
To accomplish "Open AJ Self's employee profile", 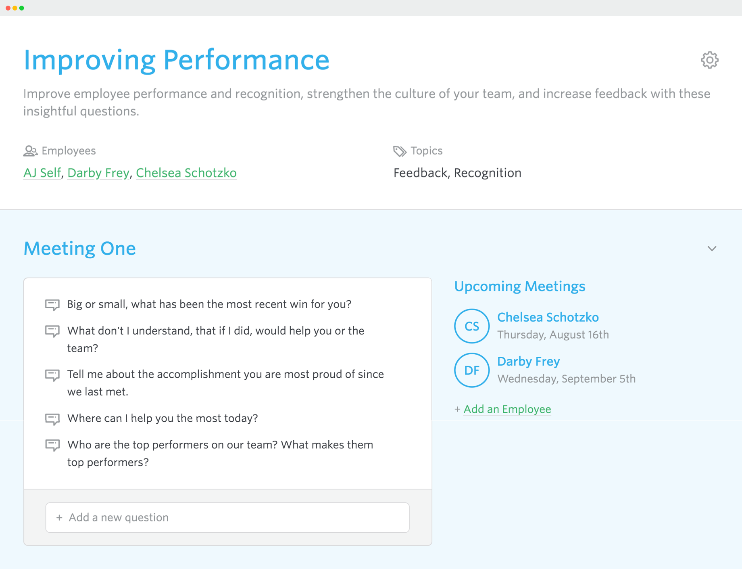I will 42,173.
